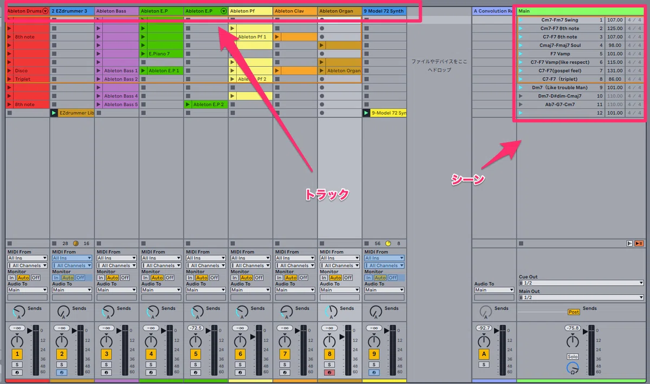Viewport: 650px width, 384px height.
Task: Play the Disco drum clip
Action: point(9,70)
